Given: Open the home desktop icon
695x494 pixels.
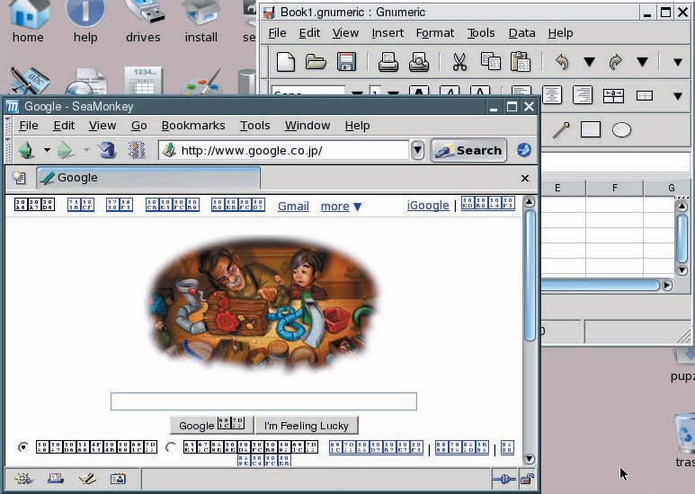Looking at the screenshot, I should click(28, 22).
